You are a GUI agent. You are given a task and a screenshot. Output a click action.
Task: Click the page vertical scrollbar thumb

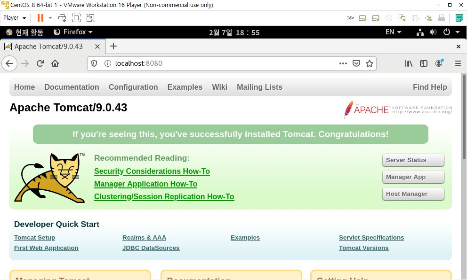(464, 117)
